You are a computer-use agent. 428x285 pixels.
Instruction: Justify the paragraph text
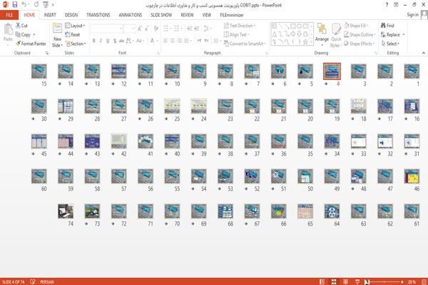pyautogui.click(x=186, y=41)
